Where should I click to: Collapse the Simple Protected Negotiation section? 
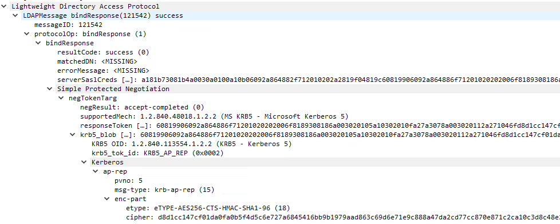(x=49, y=89)
